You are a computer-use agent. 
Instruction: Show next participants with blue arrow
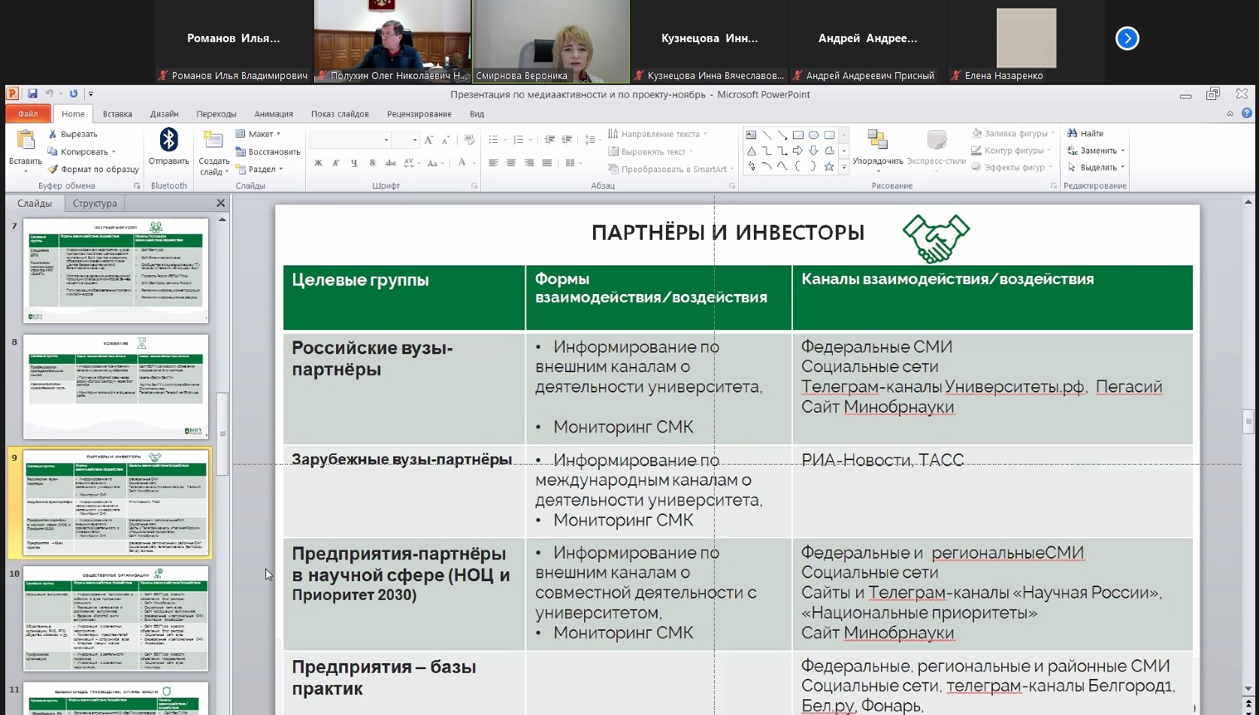coord(1127,38)
